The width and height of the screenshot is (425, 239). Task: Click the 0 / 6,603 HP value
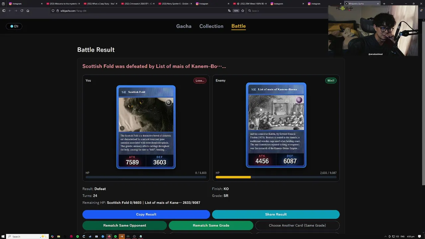point(201,173)
